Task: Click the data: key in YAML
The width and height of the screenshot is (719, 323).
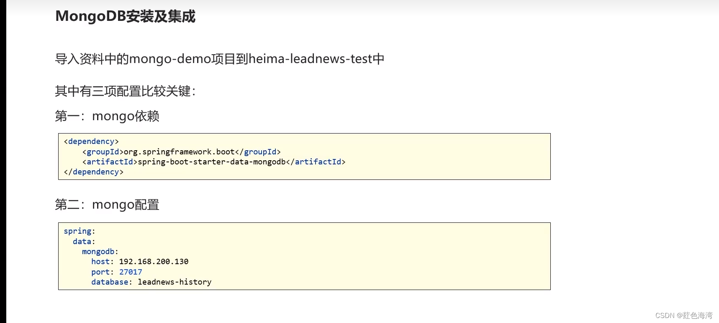Action: coord(84,242)
